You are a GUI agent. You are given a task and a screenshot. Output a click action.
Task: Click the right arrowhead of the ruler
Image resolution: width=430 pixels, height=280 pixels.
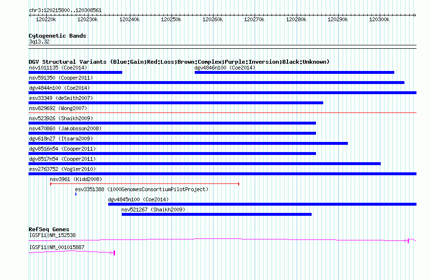(x=415, y=15)
